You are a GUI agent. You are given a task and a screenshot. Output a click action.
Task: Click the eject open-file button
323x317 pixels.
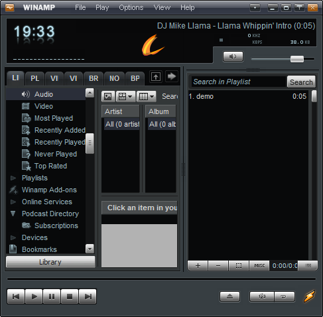click(x=229, y=296)
